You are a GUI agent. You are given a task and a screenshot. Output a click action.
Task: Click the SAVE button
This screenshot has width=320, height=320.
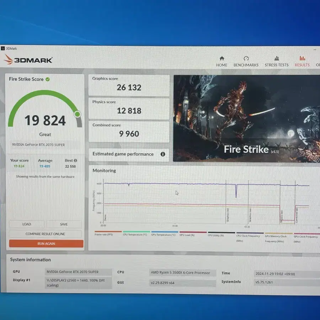(64, 224)
